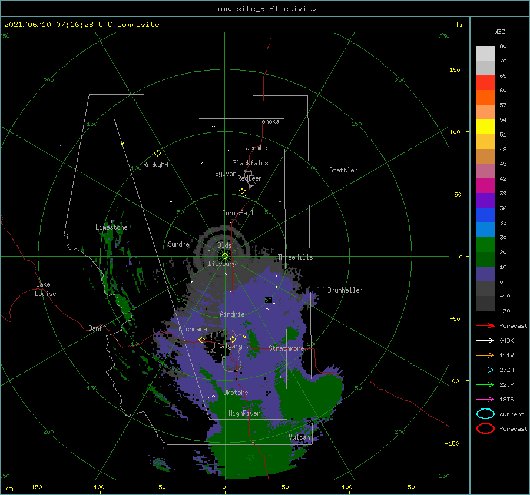Select the red 'forecast' ellipse legend icon

click(485, 428)
